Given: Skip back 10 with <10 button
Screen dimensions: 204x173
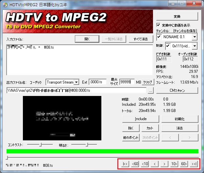Looking at the screenshot, I should (x=145, y=164).
